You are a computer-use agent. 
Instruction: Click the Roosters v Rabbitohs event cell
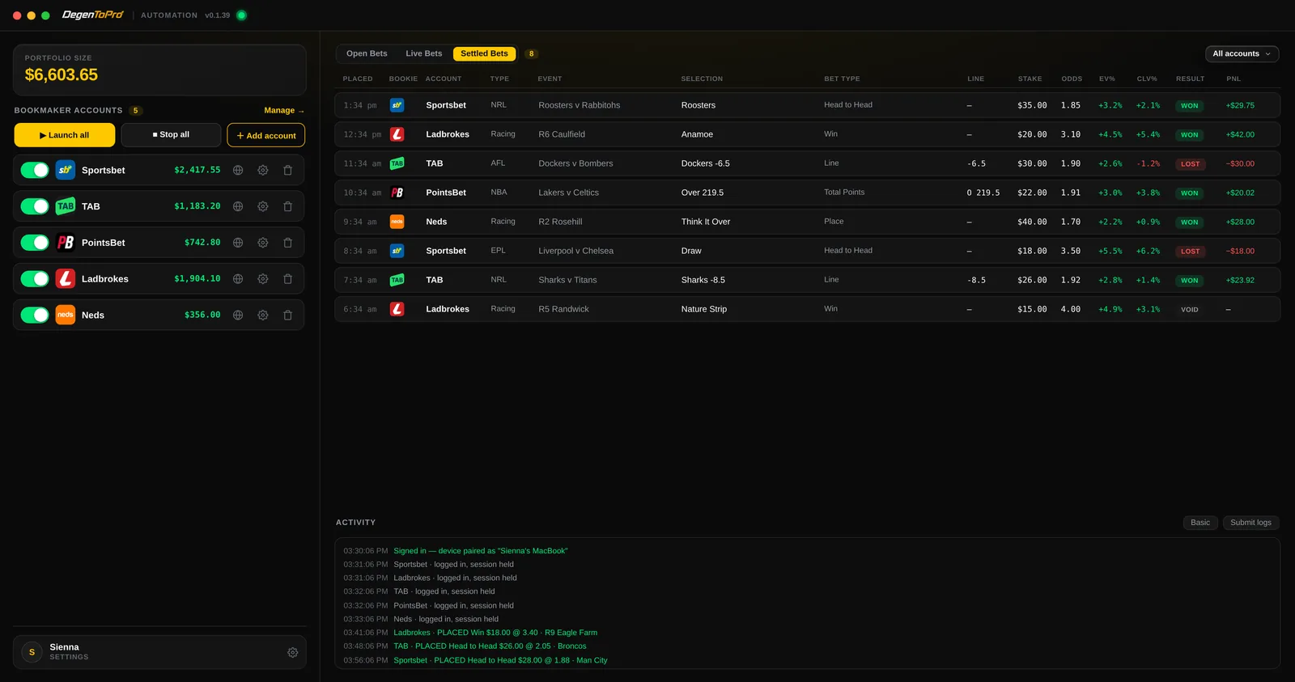pyautogui.click(x=580, y=105)
